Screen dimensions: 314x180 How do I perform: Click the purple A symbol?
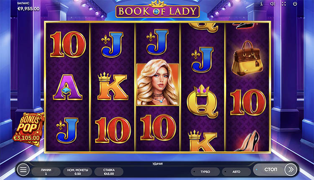(x=67, y=87)
